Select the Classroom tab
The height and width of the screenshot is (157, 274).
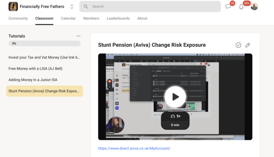click(44, 18)
